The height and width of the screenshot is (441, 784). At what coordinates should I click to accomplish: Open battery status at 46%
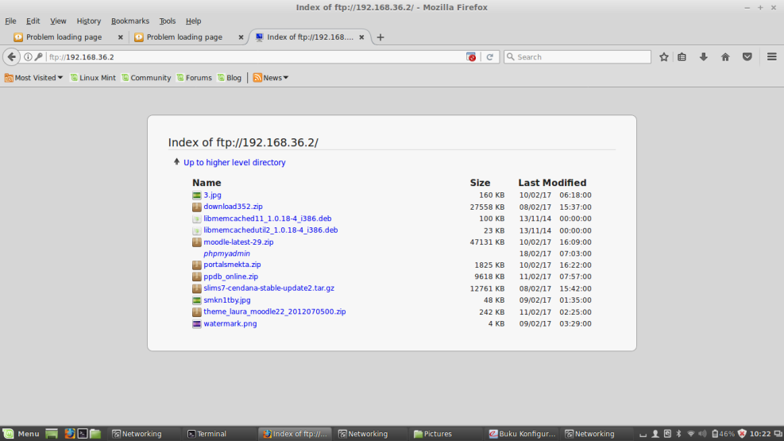(723, 434)
